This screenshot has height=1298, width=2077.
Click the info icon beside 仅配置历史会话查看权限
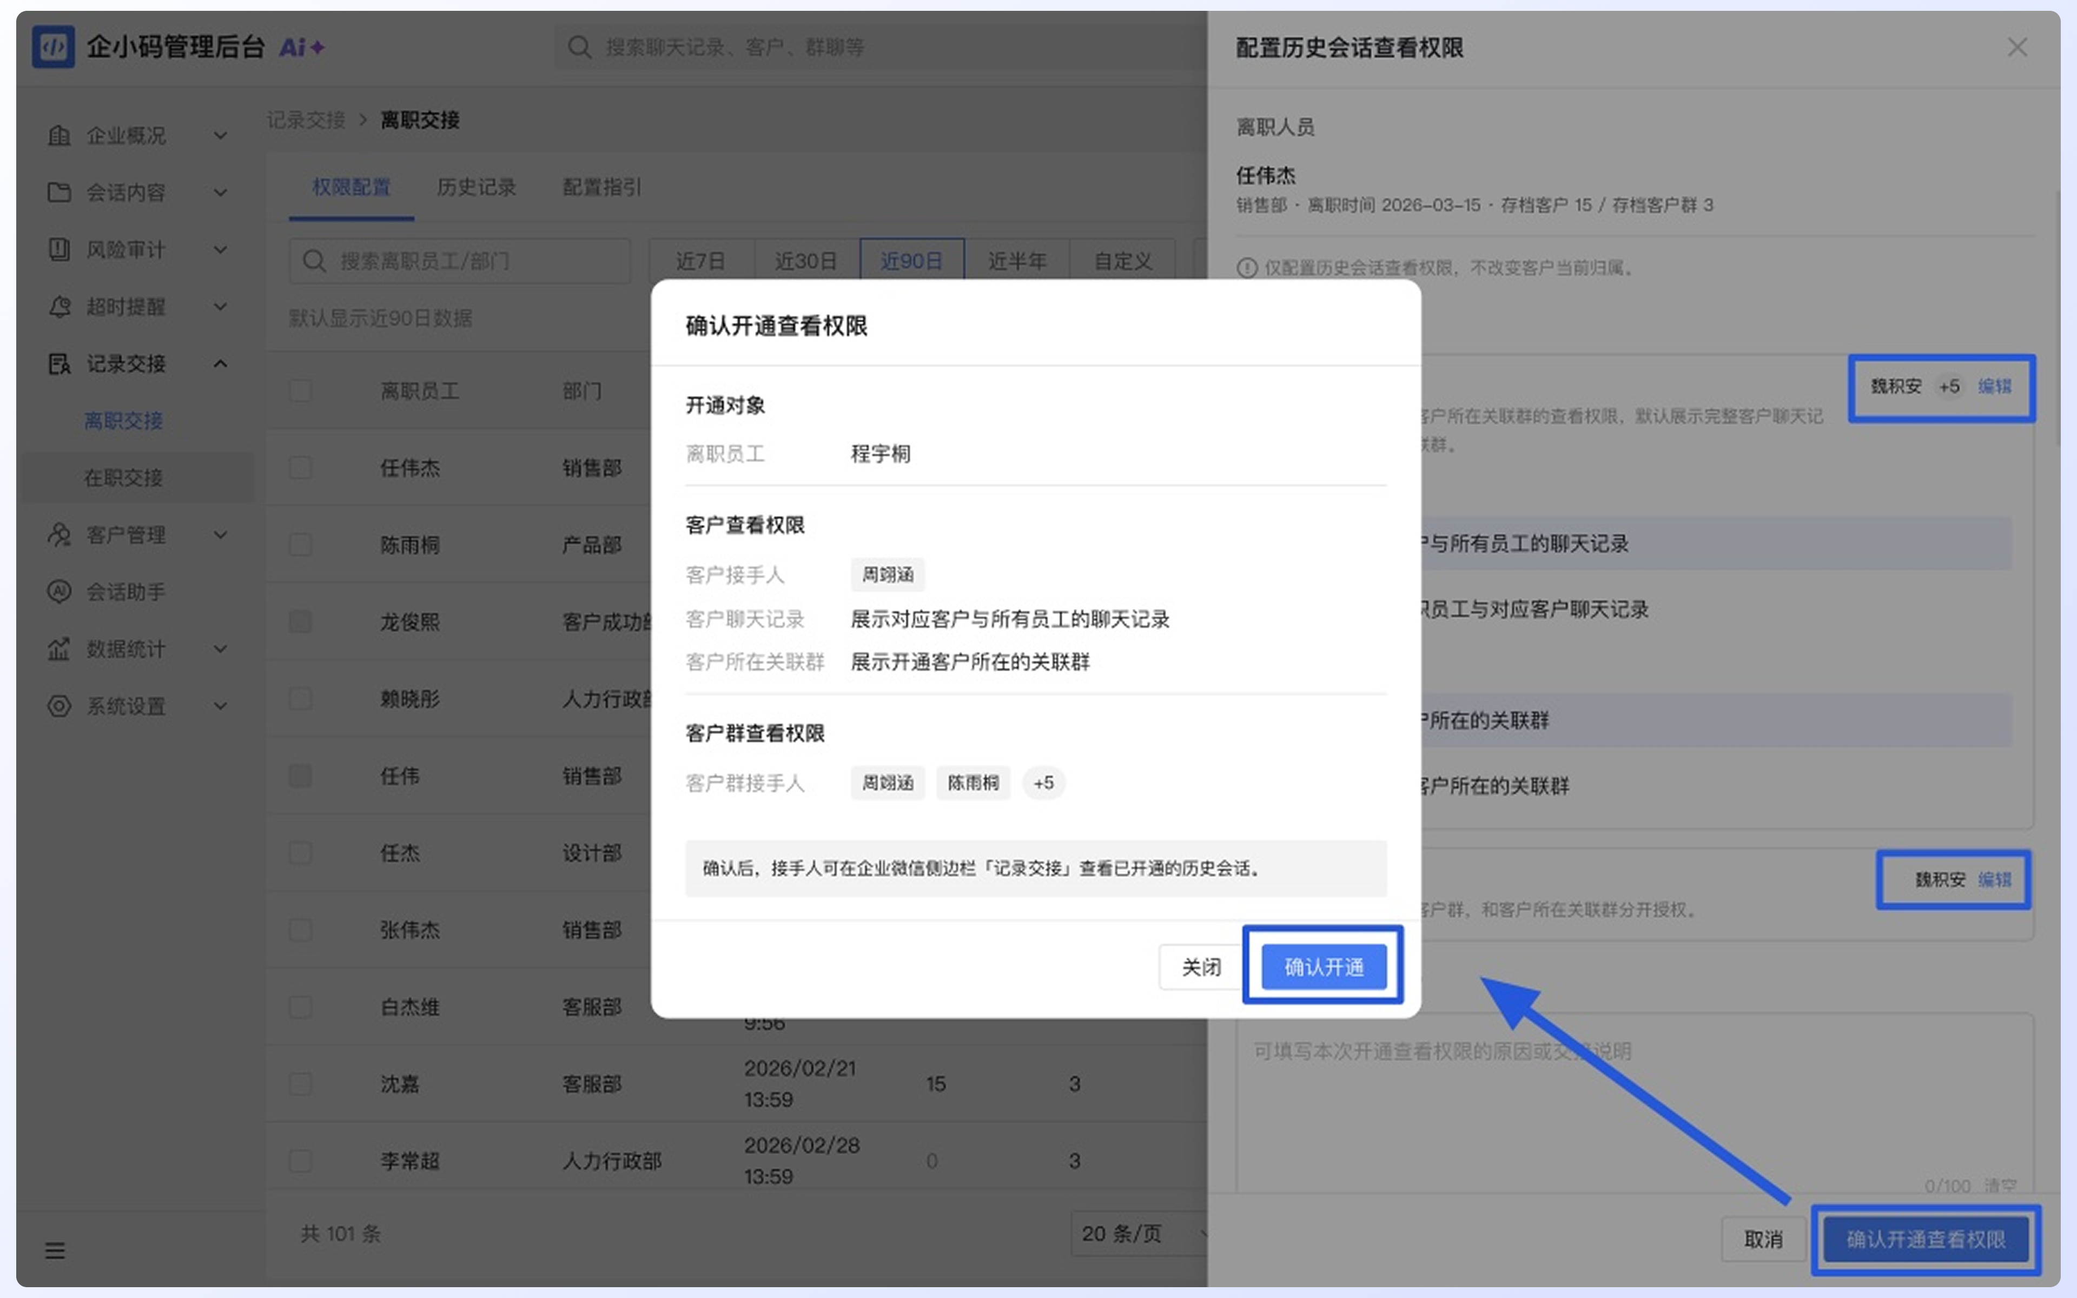point(1246,268)
